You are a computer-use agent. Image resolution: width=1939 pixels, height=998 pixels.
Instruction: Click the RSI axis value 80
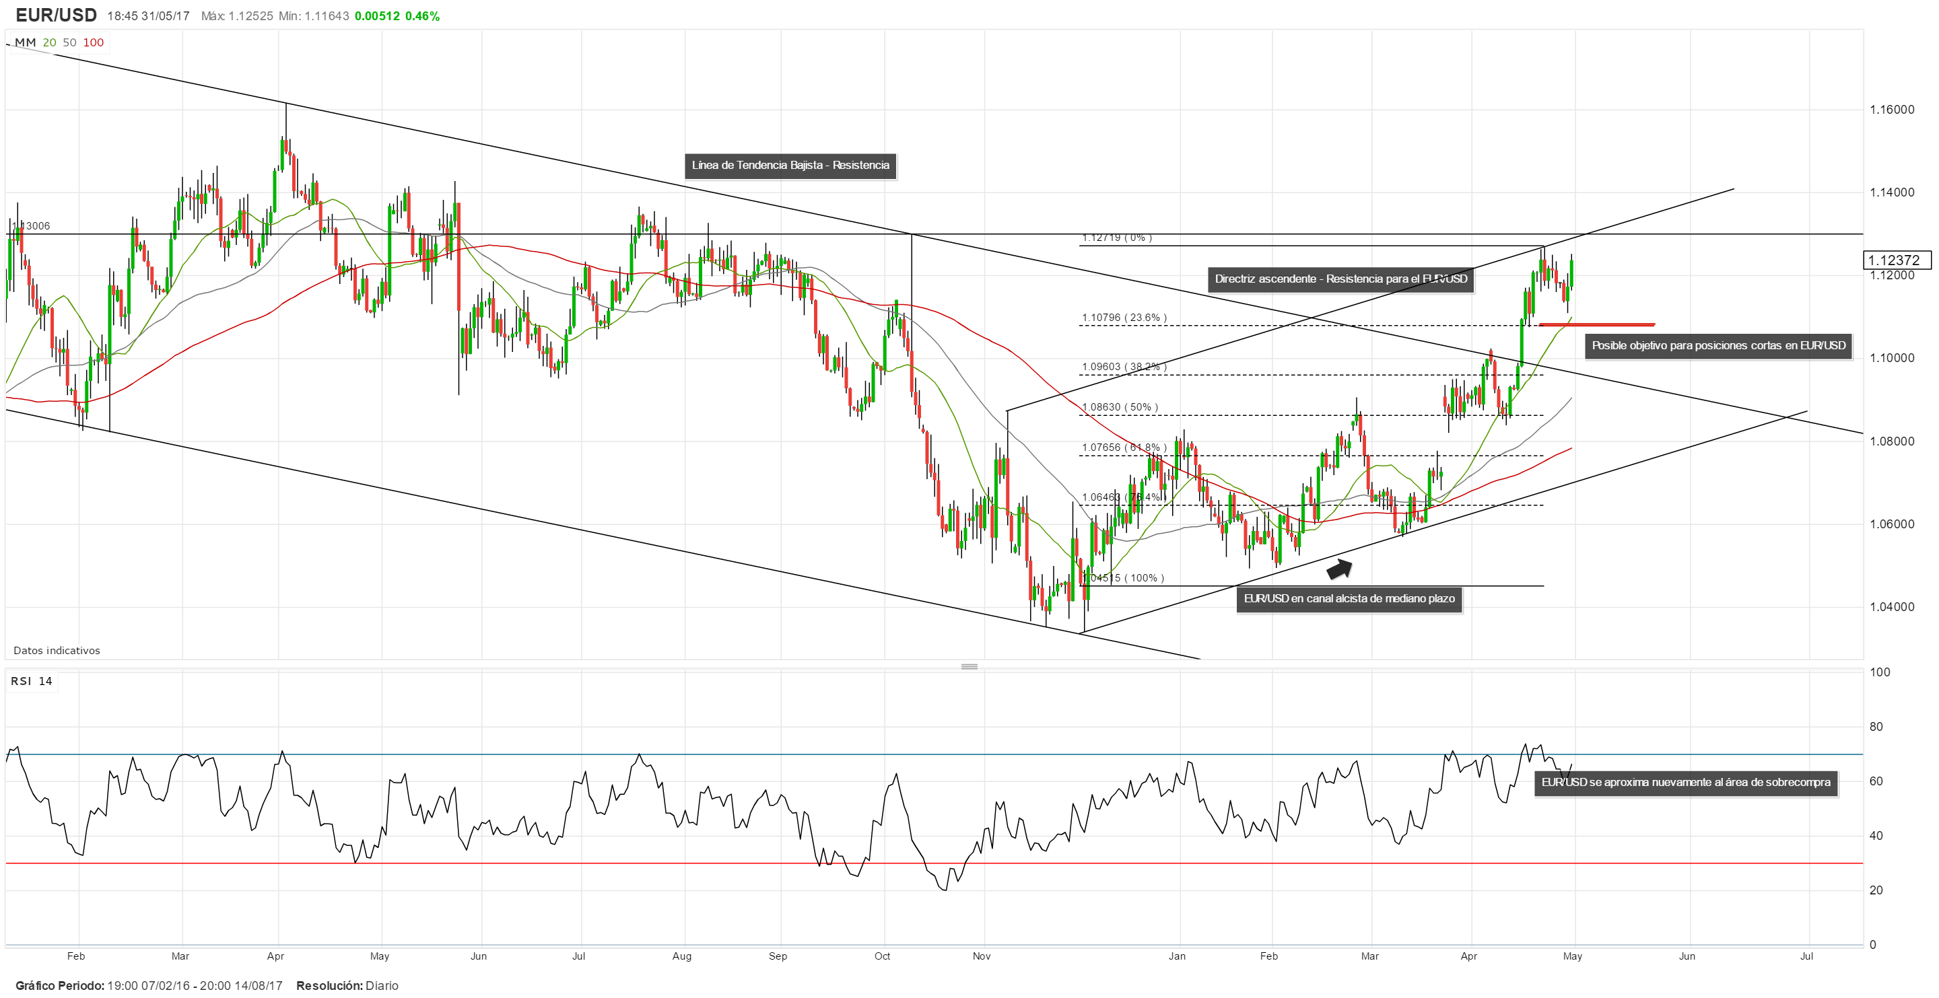pos(1876,727)
